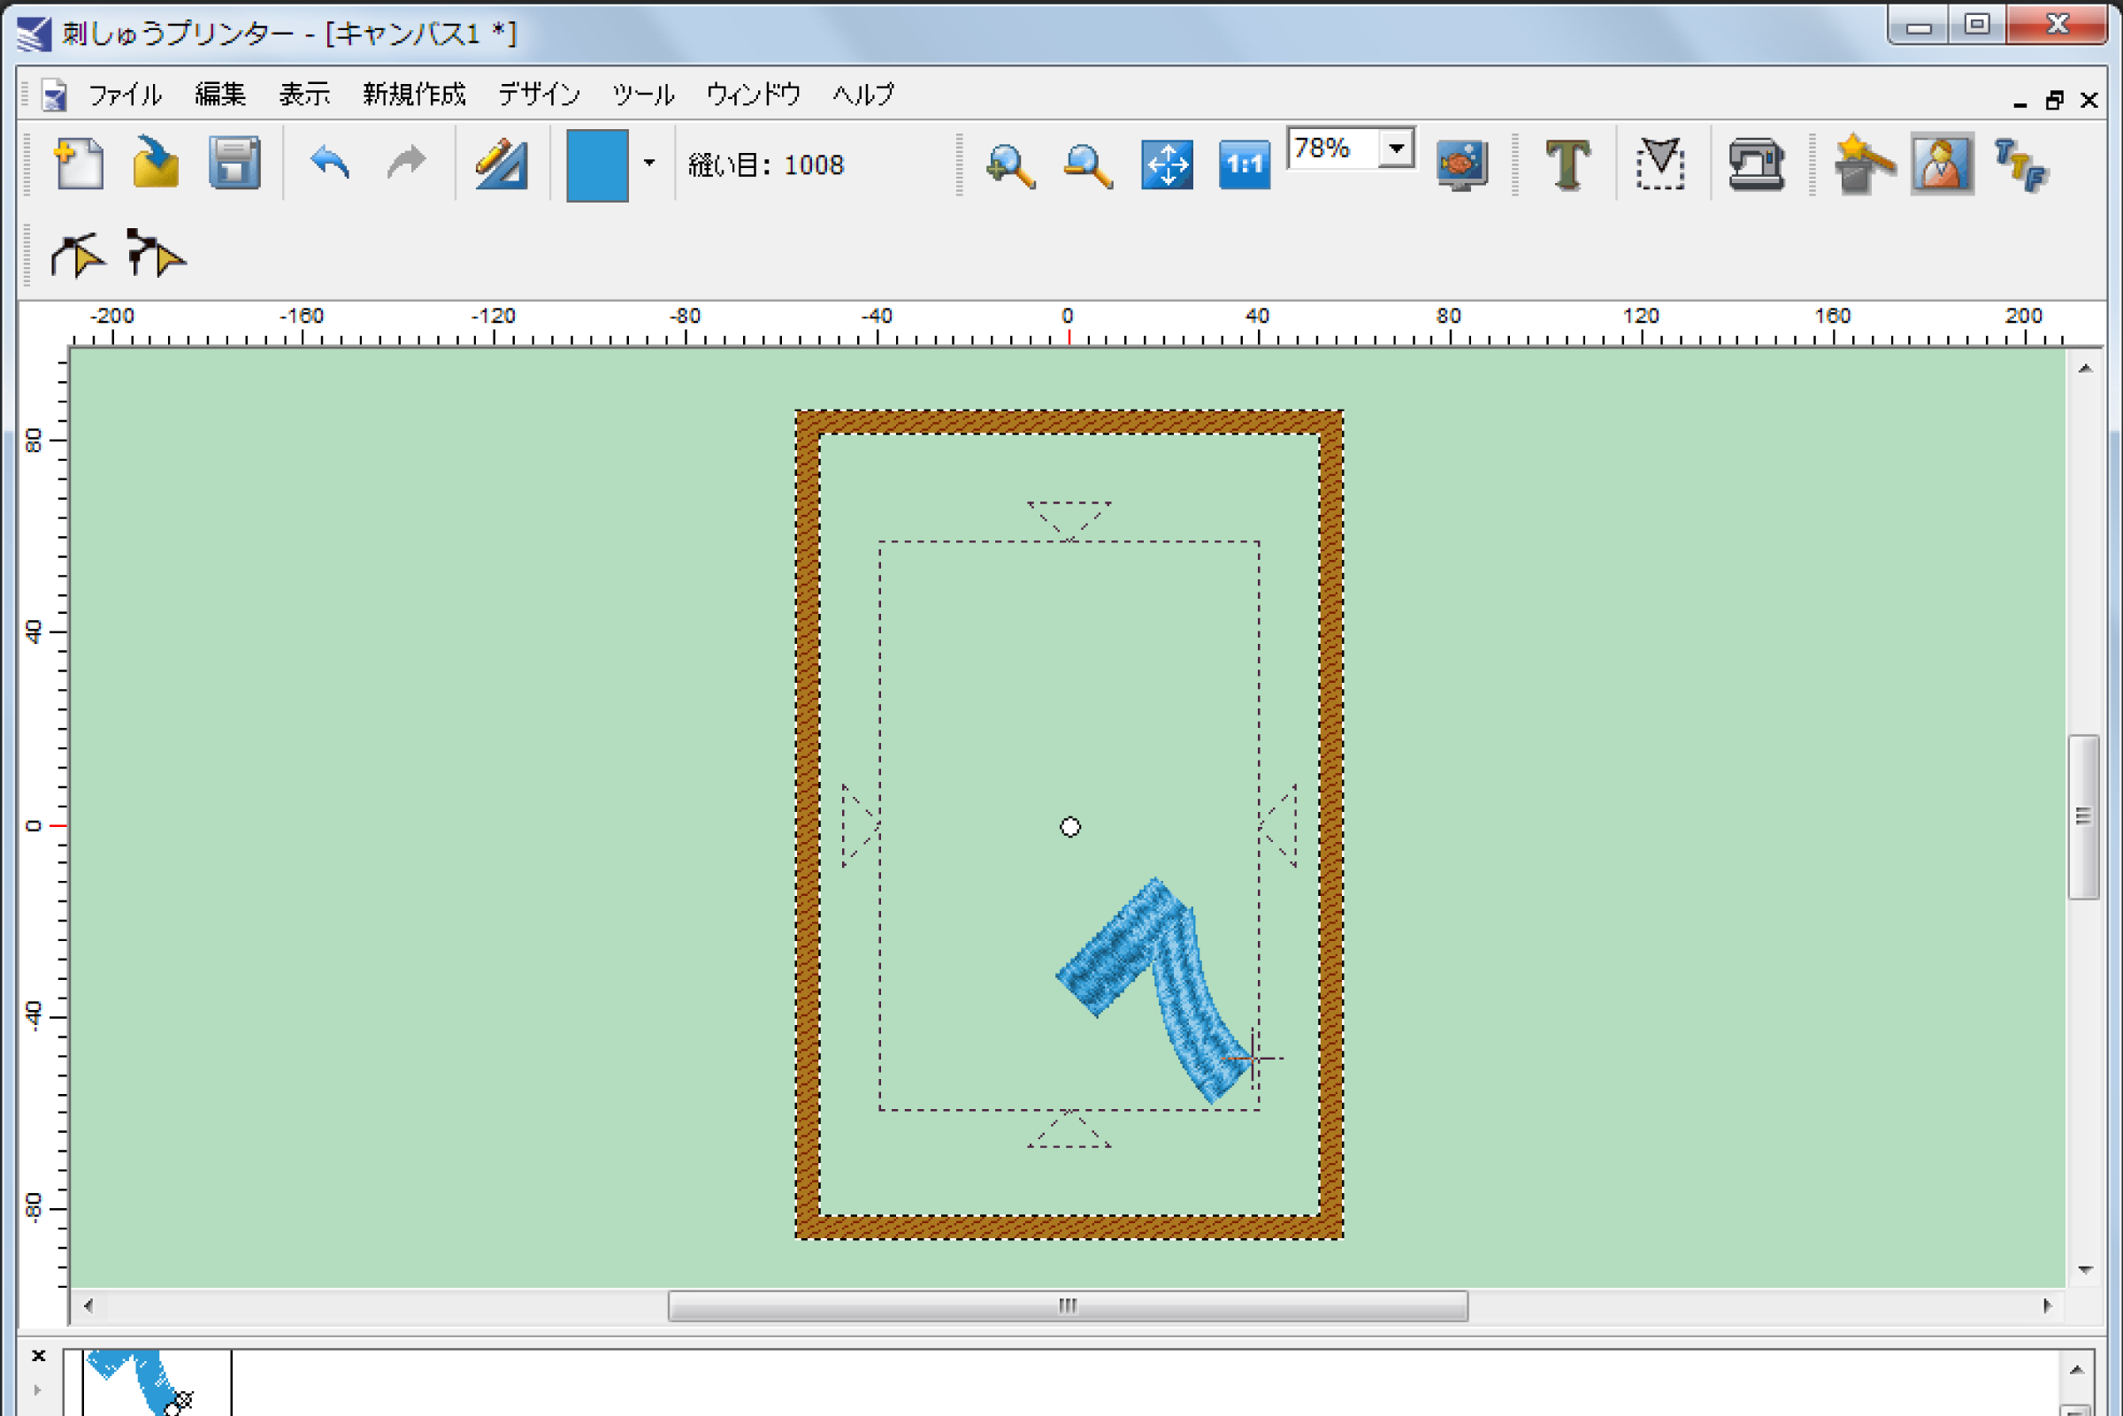Click the stitch thumbnail in bottom panel
This screenshot has width=2123, height=1416.
[156, 1382]
